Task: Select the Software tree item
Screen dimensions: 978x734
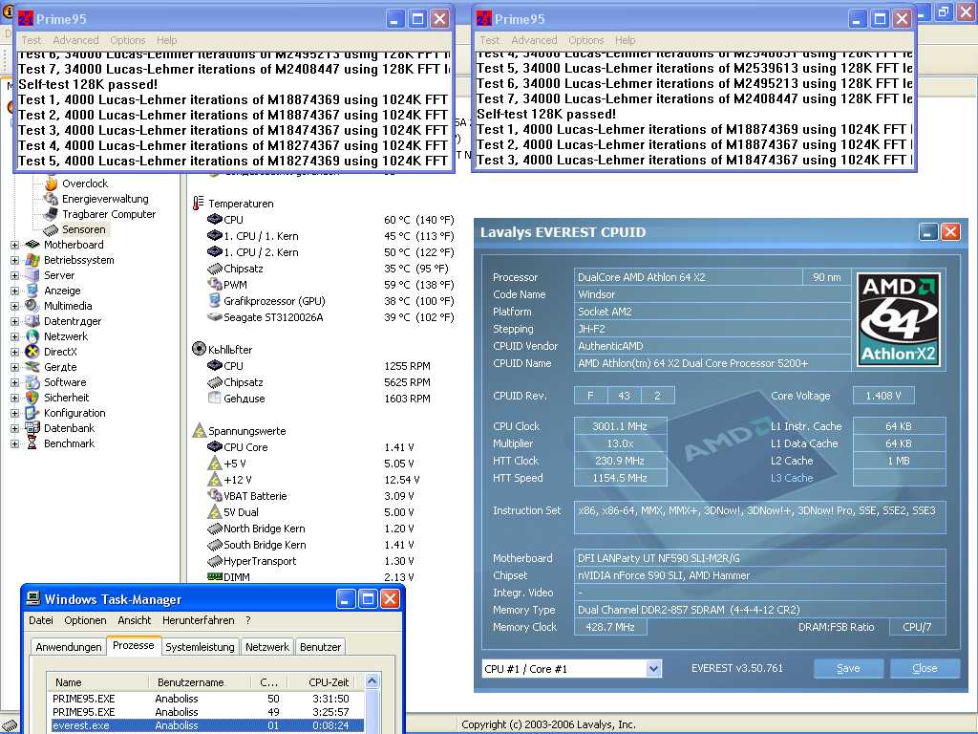Action: click(x=65, y=382)
